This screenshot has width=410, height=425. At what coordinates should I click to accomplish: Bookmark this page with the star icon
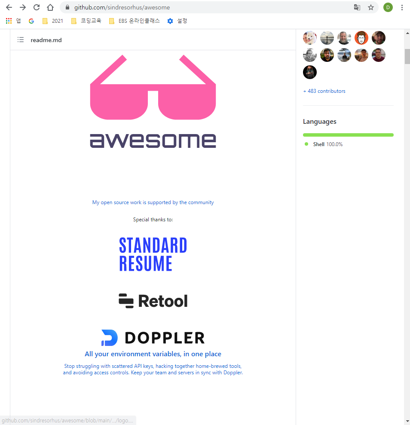point(371,7)
